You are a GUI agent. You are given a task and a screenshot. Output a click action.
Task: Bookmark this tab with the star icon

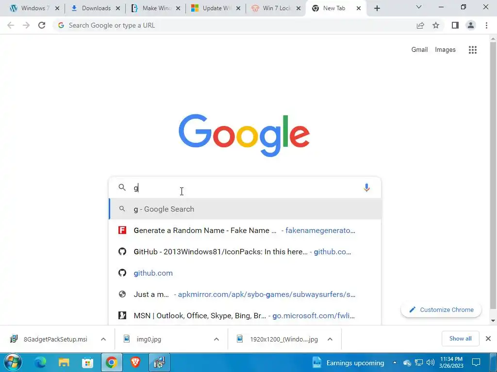coord(436,25)
